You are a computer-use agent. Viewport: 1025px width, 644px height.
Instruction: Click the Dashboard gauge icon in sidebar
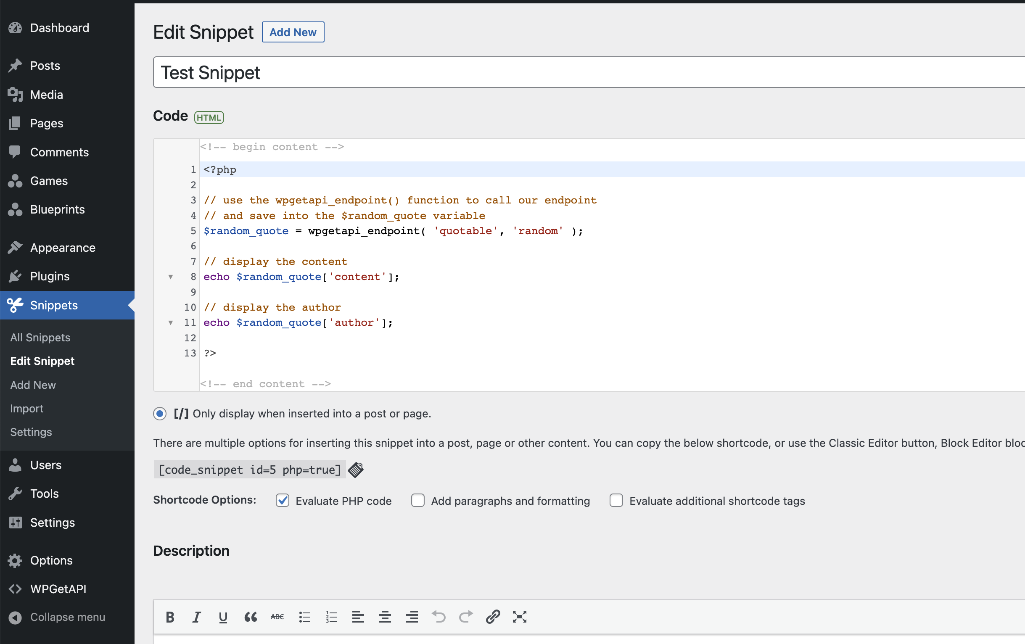[x=15, y=28]
